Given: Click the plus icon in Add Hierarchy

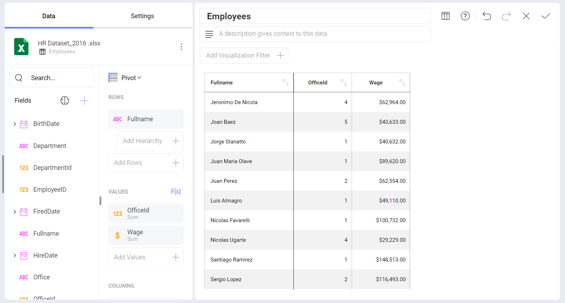Looking at the screenshot, I should coord(175,141).
